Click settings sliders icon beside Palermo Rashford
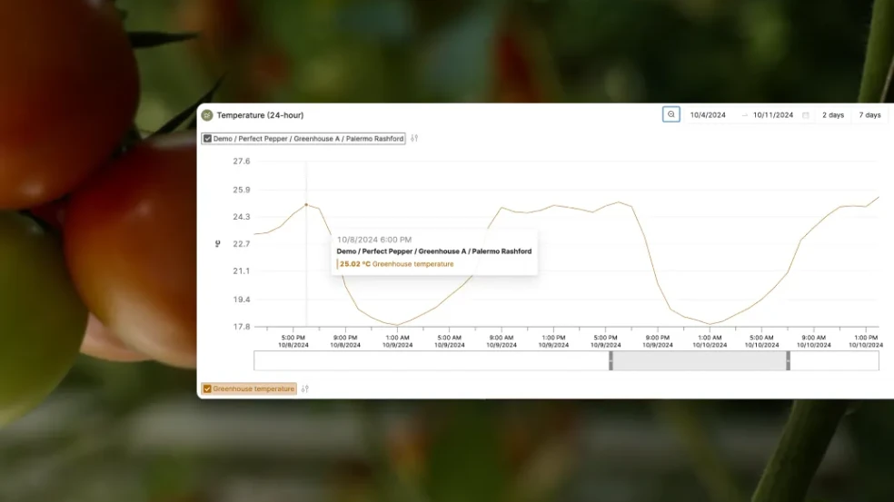Viewport: 894px width, 502px height. (x=414, y=139)
